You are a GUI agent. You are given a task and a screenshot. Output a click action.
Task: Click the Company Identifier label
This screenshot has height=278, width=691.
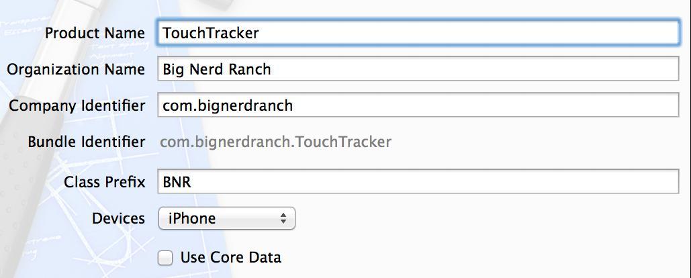coord(77,105)
